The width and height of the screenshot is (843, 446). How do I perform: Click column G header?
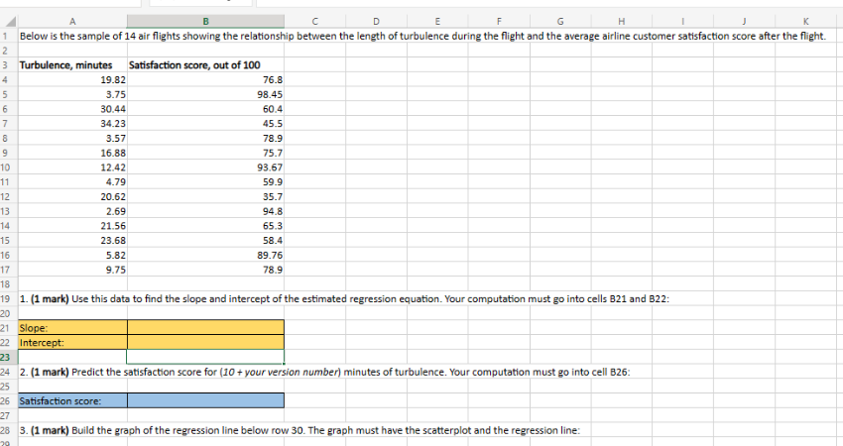coord(560,22)
